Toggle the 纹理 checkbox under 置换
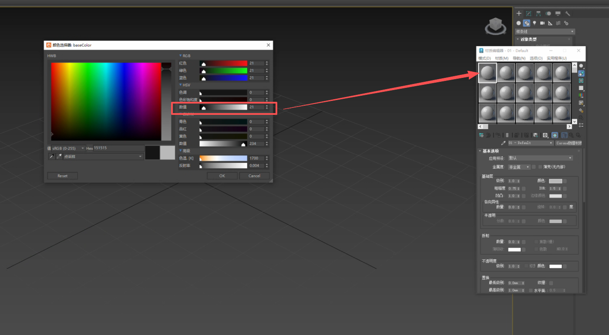Screen dimensions: 609x335 [551, 283]
